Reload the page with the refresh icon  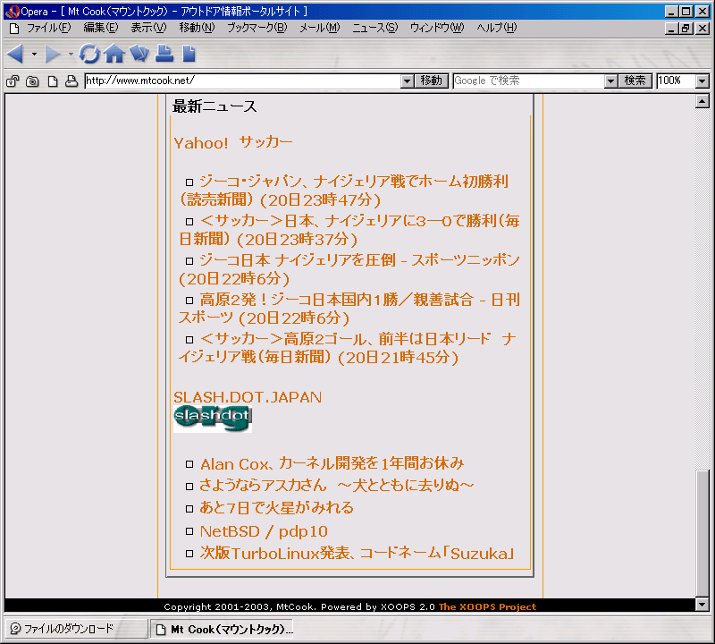[89, 54]
